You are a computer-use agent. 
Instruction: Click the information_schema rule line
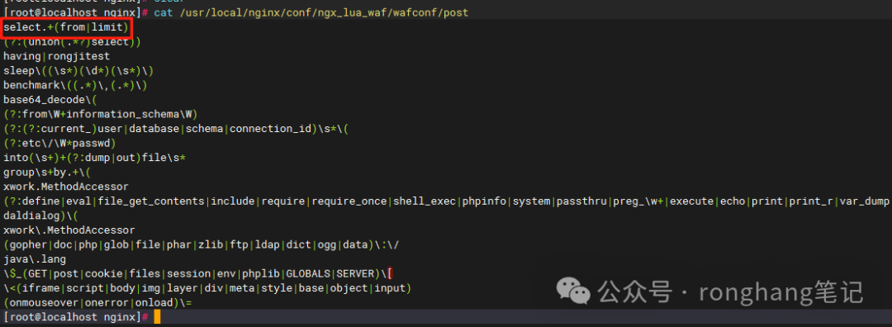pos(101,114)
